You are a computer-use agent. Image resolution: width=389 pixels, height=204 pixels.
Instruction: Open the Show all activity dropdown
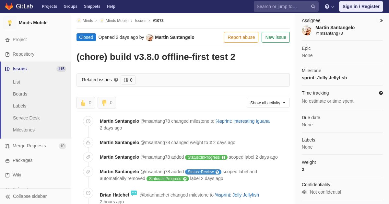pos(268,103)
